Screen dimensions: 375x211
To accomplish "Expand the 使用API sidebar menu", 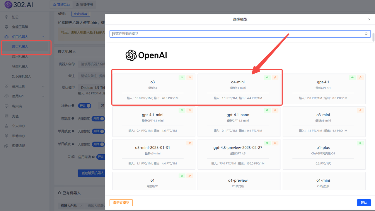I will point(43,96).
